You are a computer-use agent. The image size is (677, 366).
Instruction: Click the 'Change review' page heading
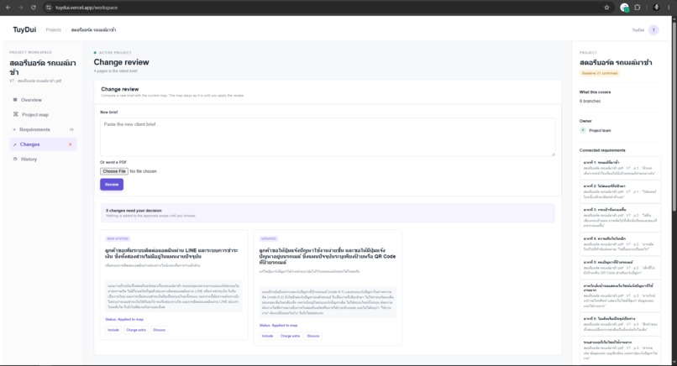(121, 62)
